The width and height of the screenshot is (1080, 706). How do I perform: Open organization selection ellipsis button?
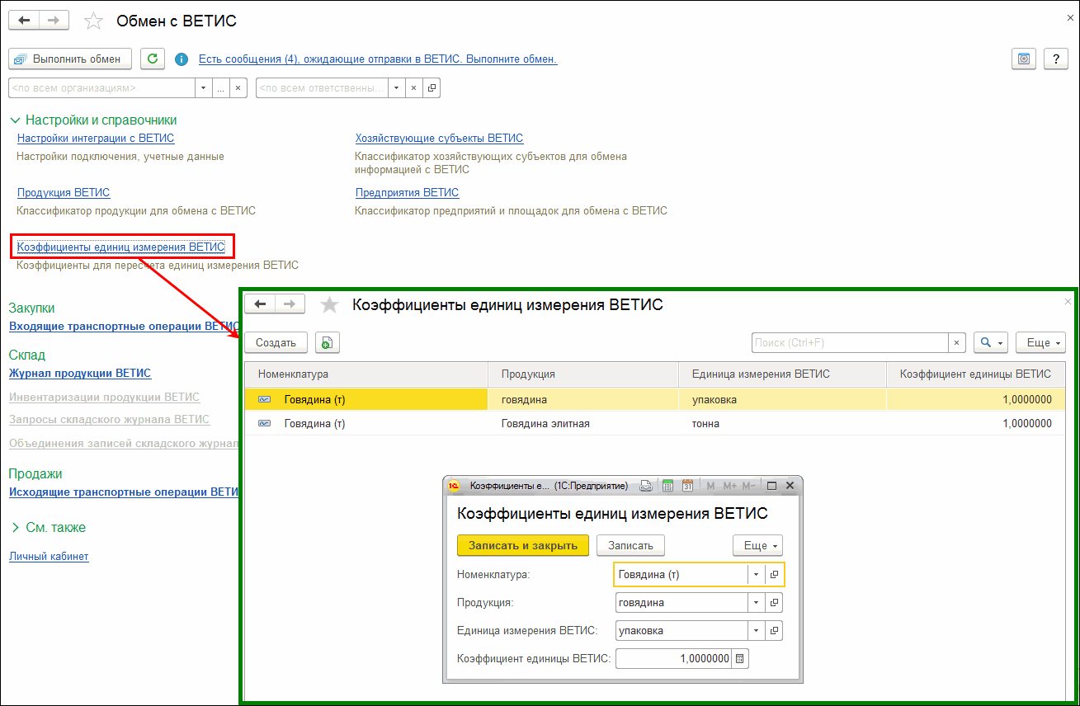pyautogui.click(x=221, y=87)
